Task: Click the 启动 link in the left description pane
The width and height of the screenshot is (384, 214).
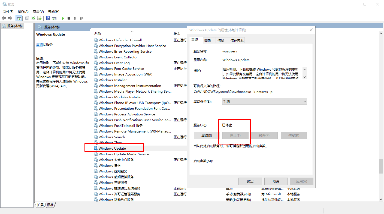Action: coord(40,45)
